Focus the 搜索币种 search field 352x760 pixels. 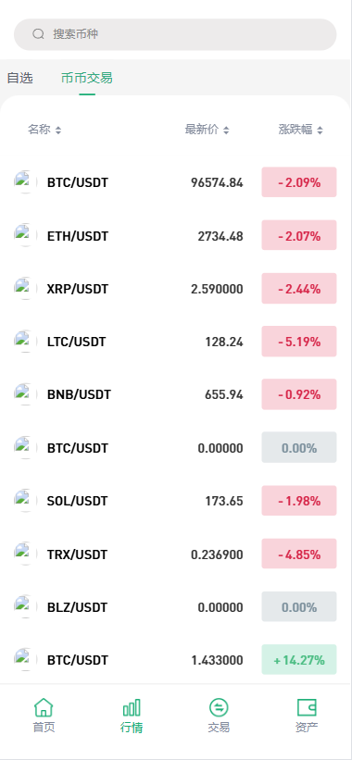pos(175,34)
